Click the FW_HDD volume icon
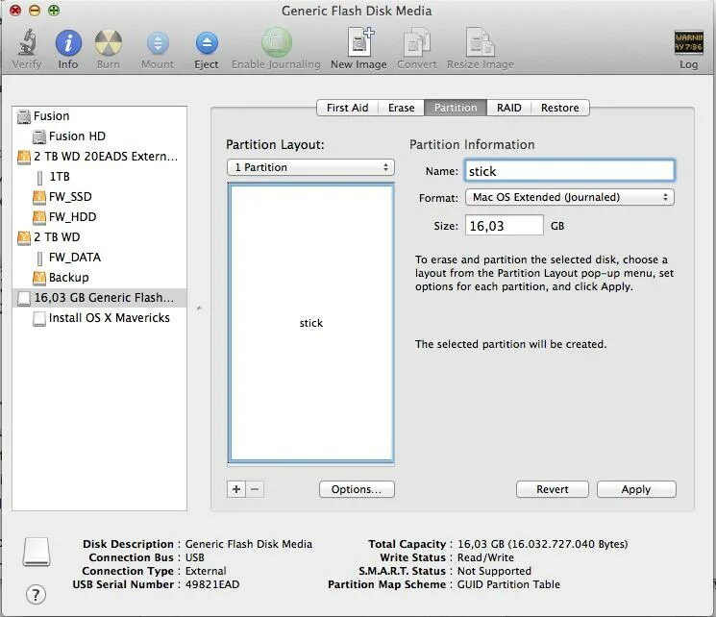 coord(39,217)
